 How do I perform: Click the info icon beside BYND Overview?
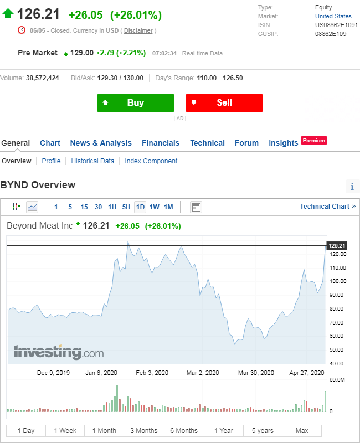click(x=352, y=187)
